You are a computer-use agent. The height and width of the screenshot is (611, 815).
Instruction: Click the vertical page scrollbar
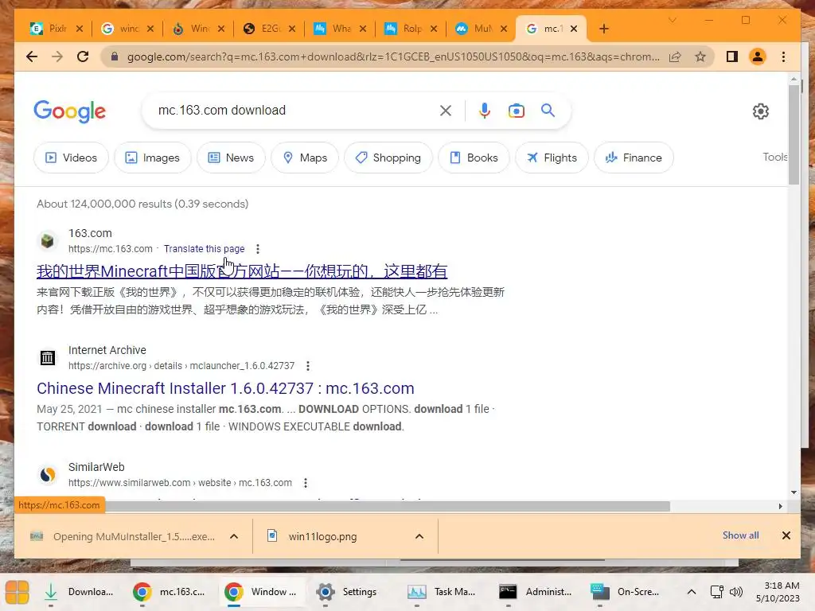pyautogui.click(x=794, y=134)
